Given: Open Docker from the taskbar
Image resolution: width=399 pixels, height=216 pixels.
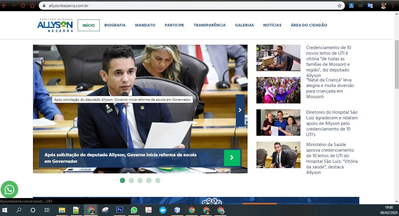Looking at the screenshot, I should pyautogui.click(x=163, y=210).
